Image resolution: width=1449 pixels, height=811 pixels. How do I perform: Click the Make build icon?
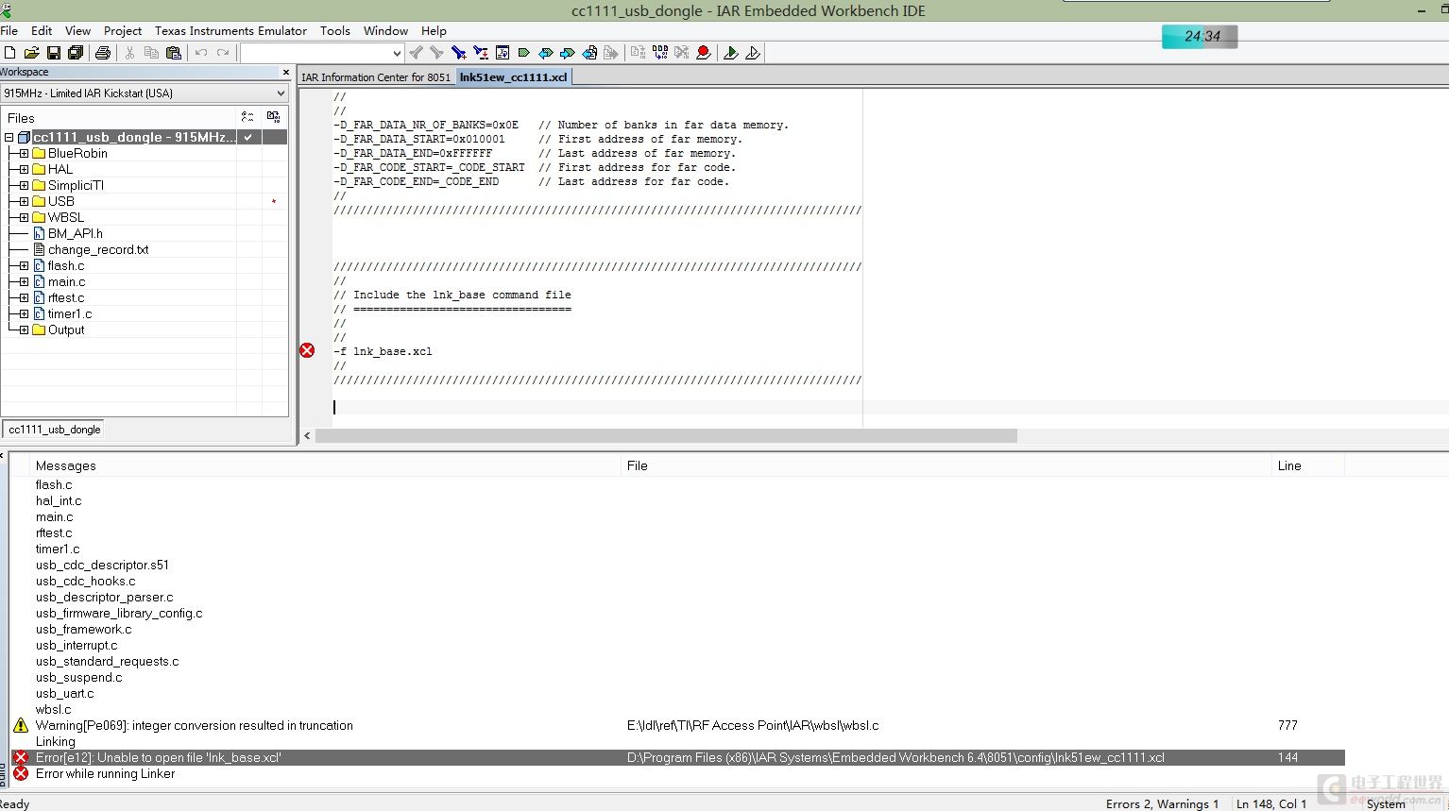(x=659, y=53)
